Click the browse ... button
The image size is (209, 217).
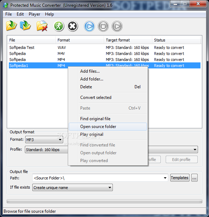point(194,178)
